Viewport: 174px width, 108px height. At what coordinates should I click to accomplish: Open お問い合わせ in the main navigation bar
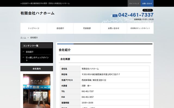tap(114, 28)
